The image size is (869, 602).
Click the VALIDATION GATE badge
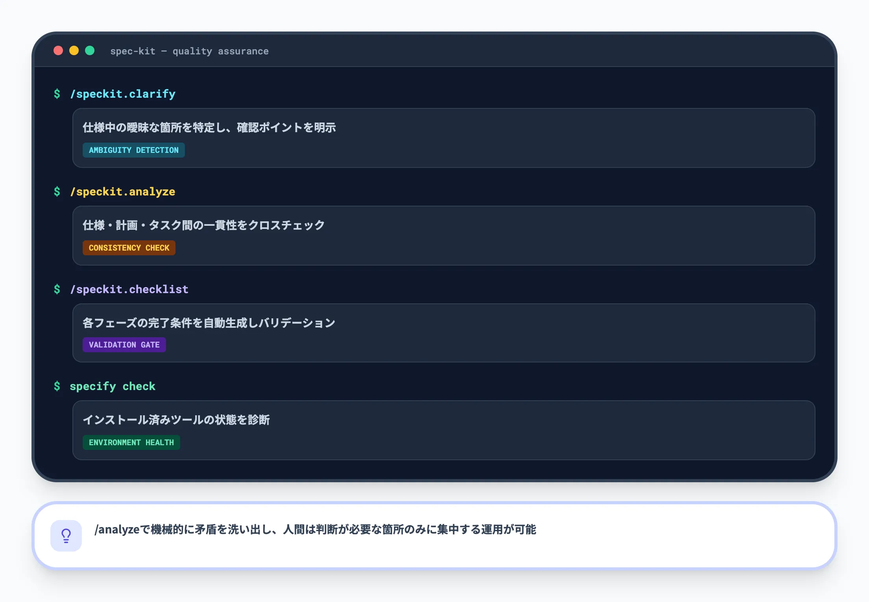[x=124, y=345]
